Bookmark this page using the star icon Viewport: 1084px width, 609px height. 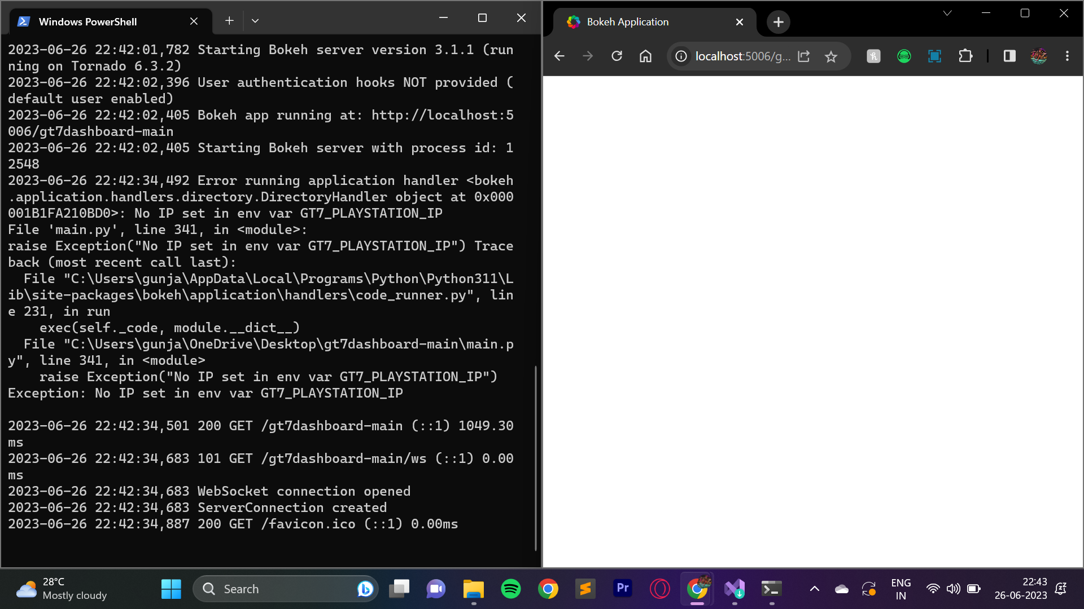(x=831, y=56)
